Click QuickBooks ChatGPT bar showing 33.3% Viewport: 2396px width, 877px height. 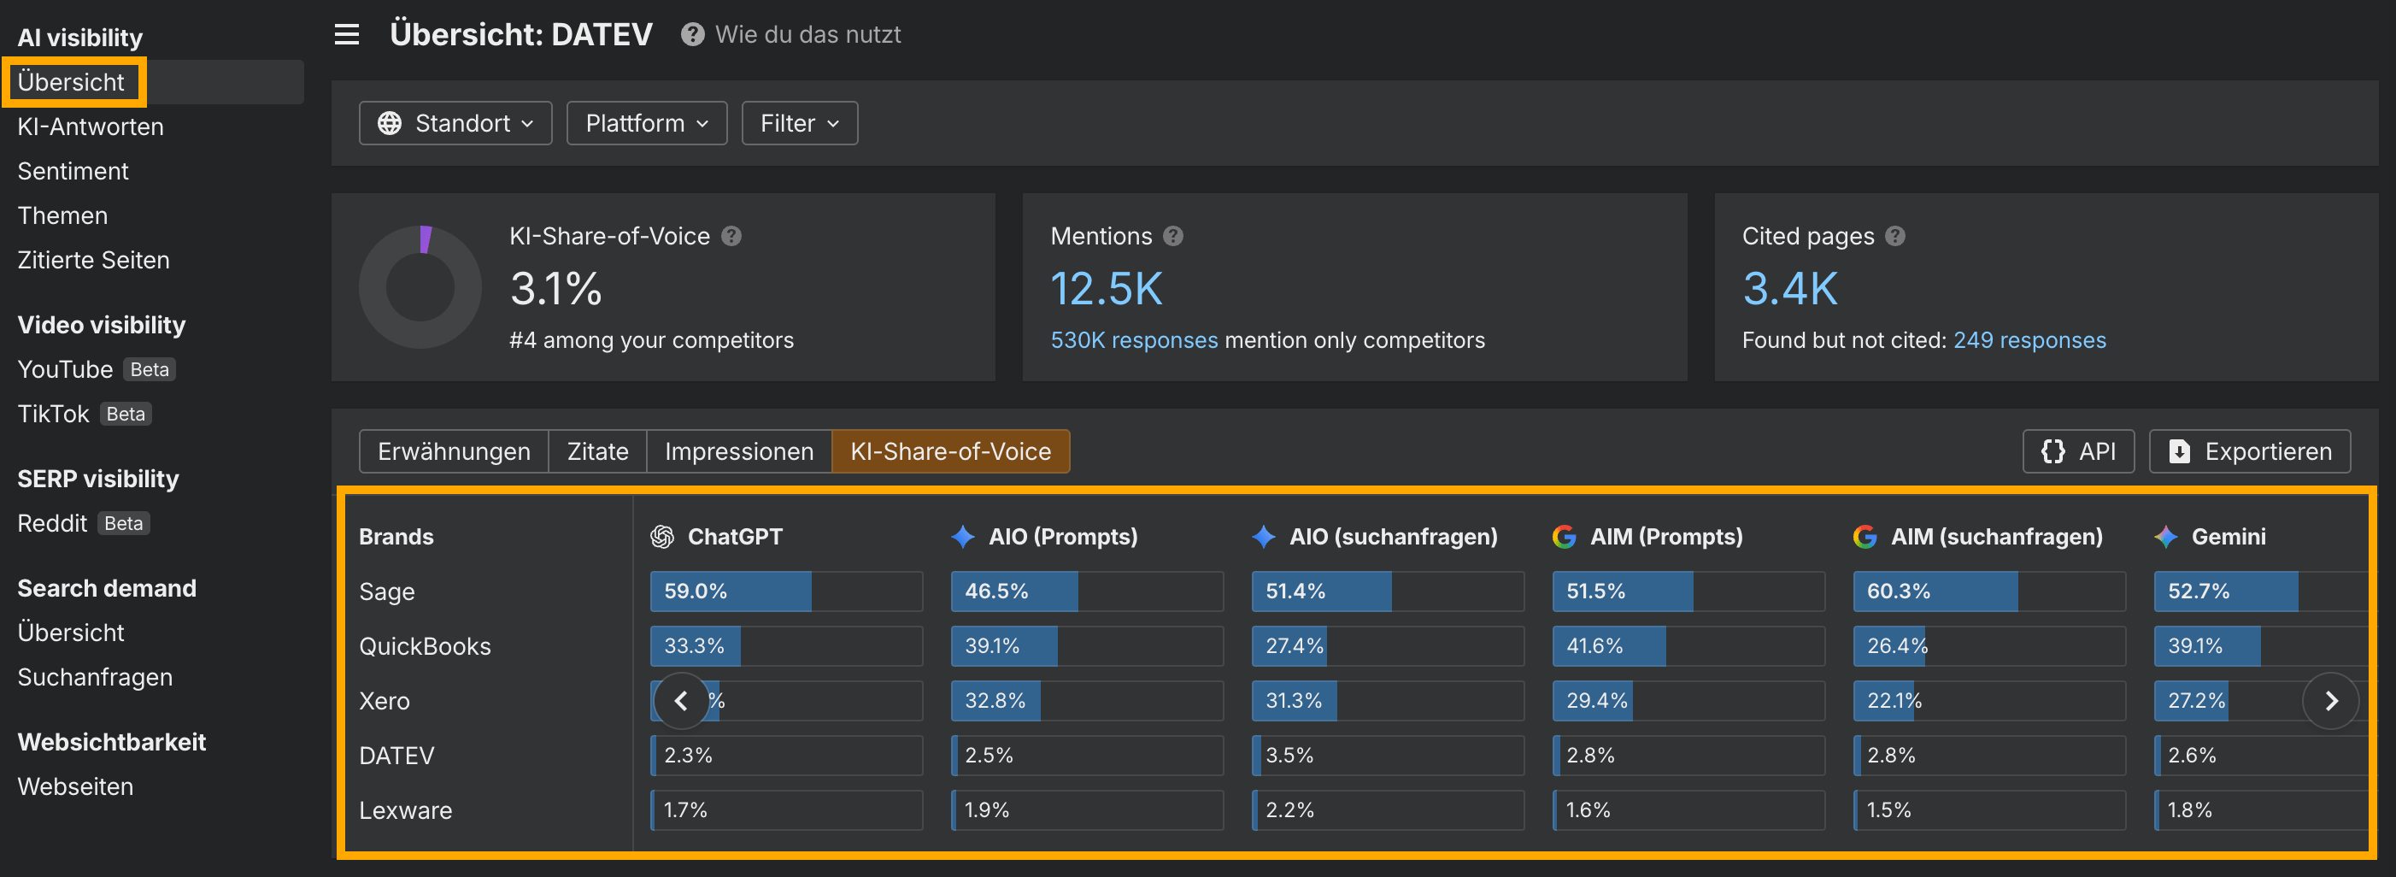tap(787, 646)
